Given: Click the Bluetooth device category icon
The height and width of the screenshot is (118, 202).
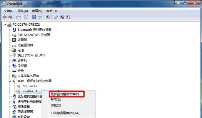Looking at the screenshot, I should click(14, 29).
